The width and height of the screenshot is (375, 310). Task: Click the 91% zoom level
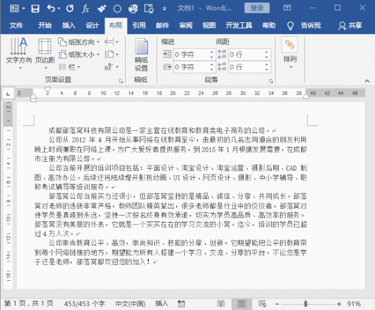(x=354, y=304)
